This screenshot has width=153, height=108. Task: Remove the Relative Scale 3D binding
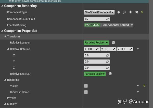coord(110,74)
